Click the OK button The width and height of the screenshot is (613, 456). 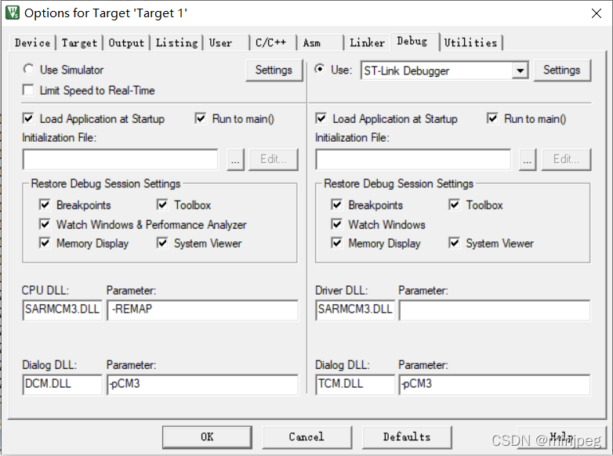[x=207, y=437]
